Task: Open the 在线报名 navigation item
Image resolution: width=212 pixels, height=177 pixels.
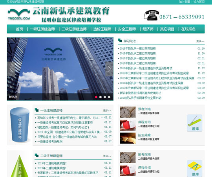Action: click(188, 29)
